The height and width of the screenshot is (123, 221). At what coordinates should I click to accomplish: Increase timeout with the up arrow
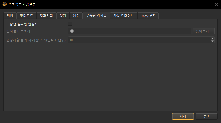(x=212, y=39)
